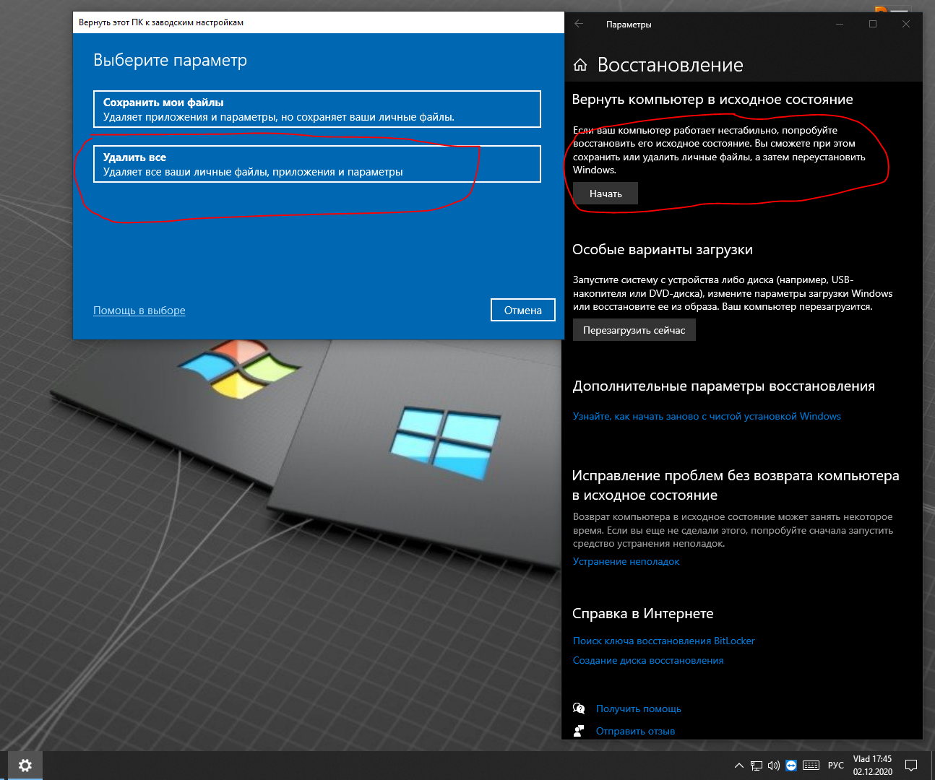Image resolution: width=935 pixels, height=780 pixels.
Task: Click "Справка в Интернете" heading
Action: tap(643, 613)
